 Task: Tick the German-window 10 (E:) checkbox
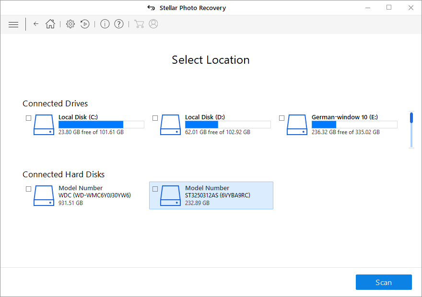(x=281, y=118)
